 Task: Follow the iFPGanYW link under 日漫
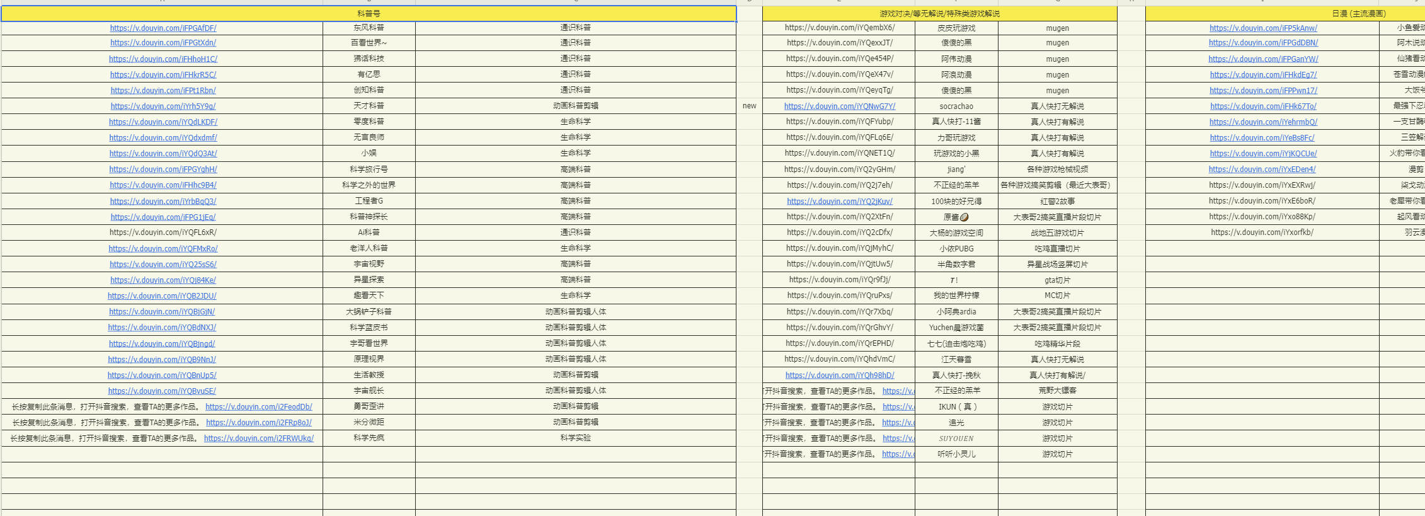click(1263, 59)
